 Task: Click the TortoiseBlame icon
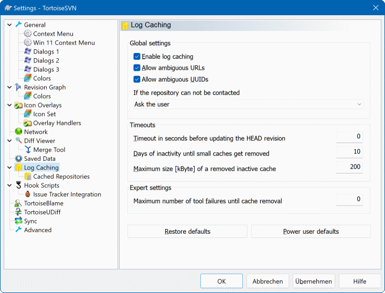[x=18, y=203]
